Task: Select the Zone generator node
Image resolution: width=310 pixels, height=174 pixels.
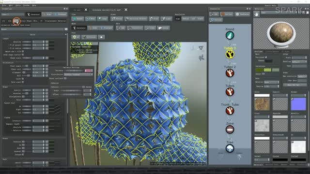Action: pos(230,130)
